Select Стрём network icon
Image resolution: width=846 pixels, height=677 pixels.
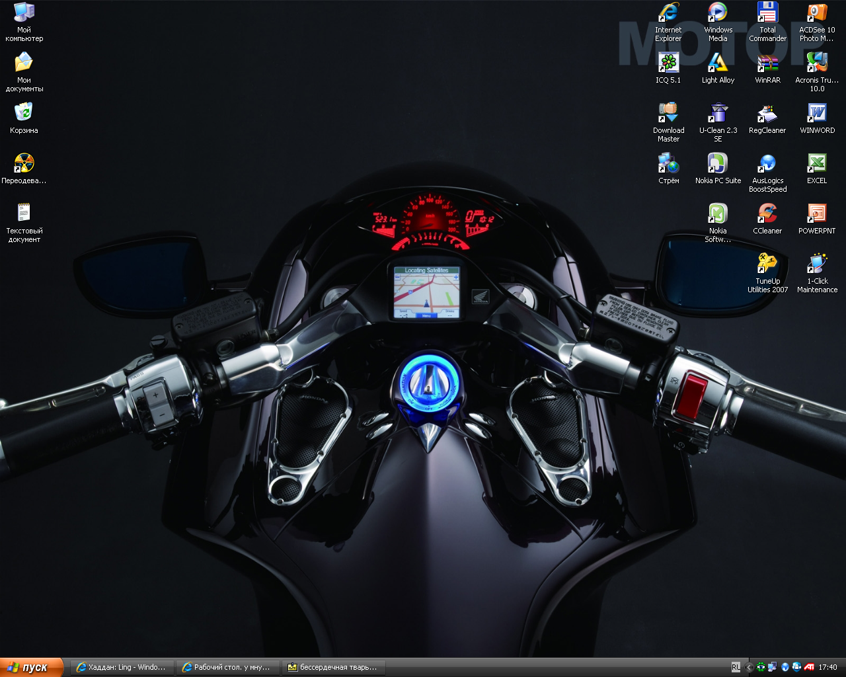click(668, 163)
